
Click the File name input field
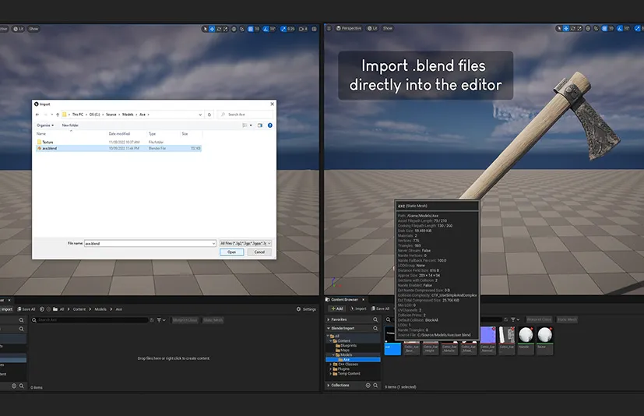(148, 243)
